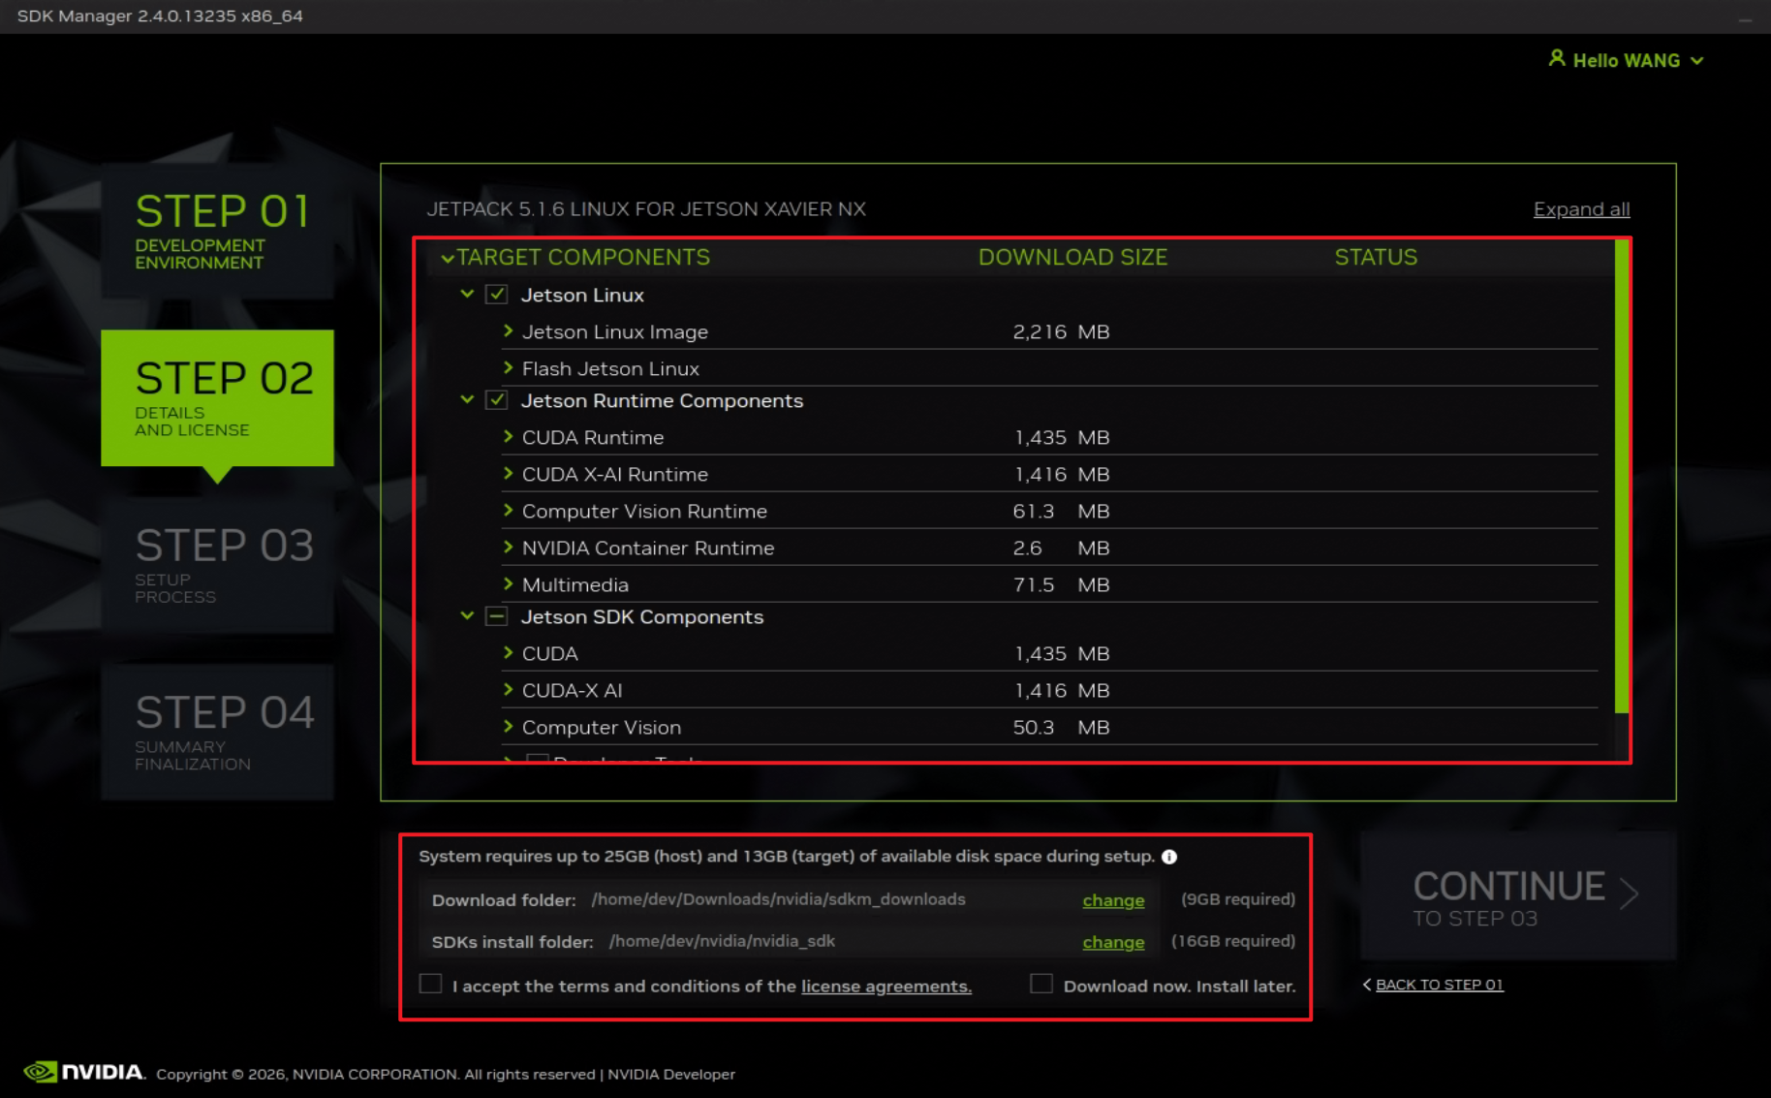
Task: Select the NVIDIA Container Runtime label
Action: point(648,548)
